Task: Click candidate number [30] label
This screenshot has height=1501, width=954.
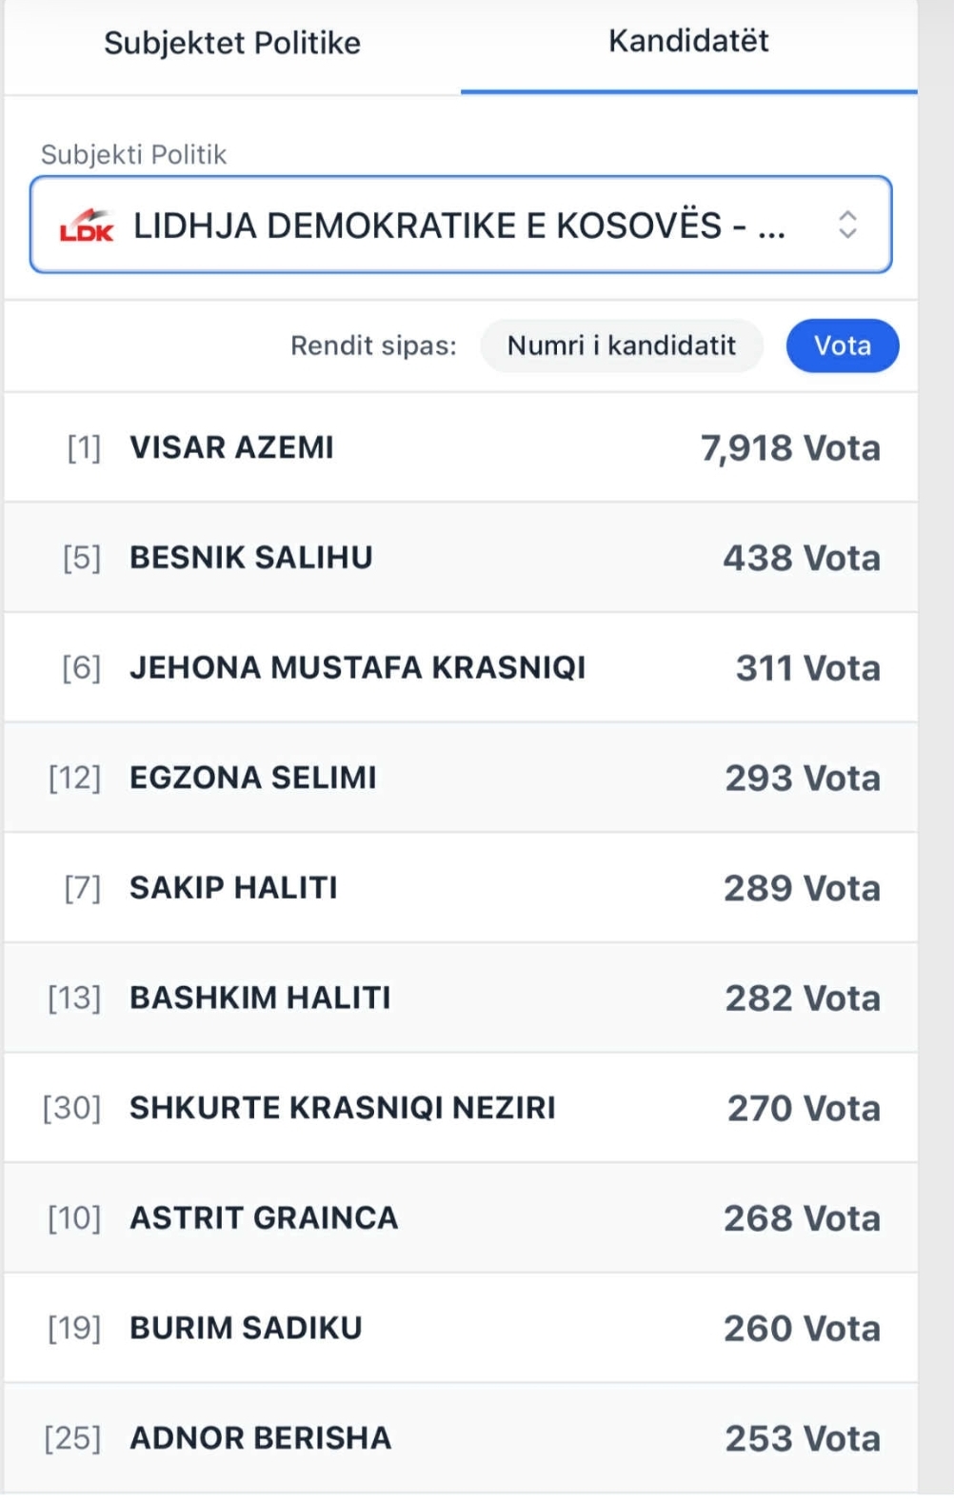Action: [x=72, y=1109]
